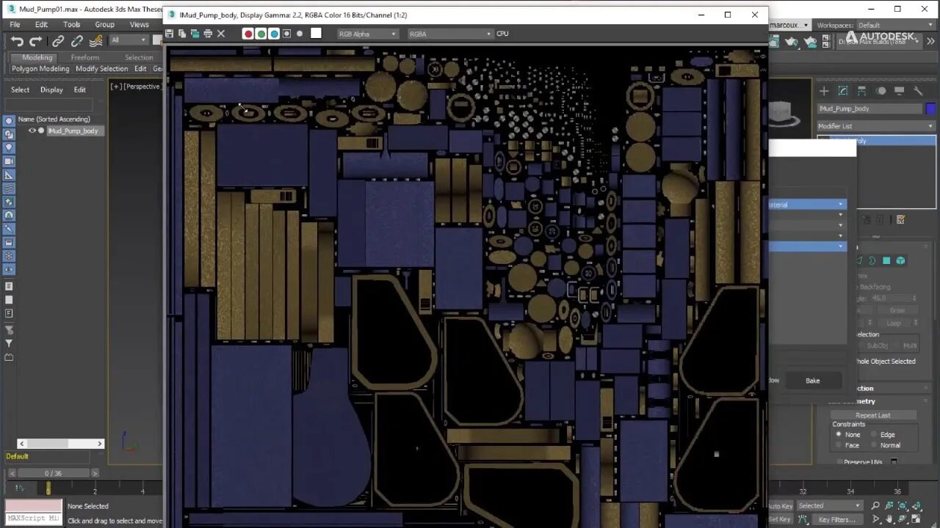Click the [+] viewport label menu
The width and height of the screenshot is (940, 528).
coord(116,87)
